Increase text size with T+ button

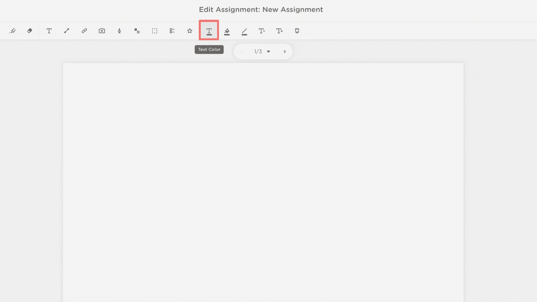(x=279, y=31)
